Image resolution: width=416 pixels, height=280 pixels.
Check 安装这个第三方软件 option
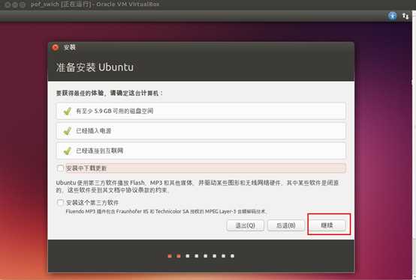[x=60, y=203]
